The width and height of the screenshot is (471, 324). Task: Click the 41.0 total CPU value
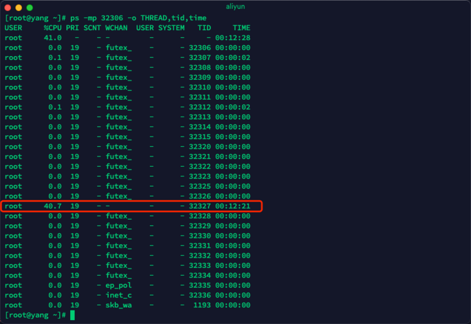(x=52, y=38)
